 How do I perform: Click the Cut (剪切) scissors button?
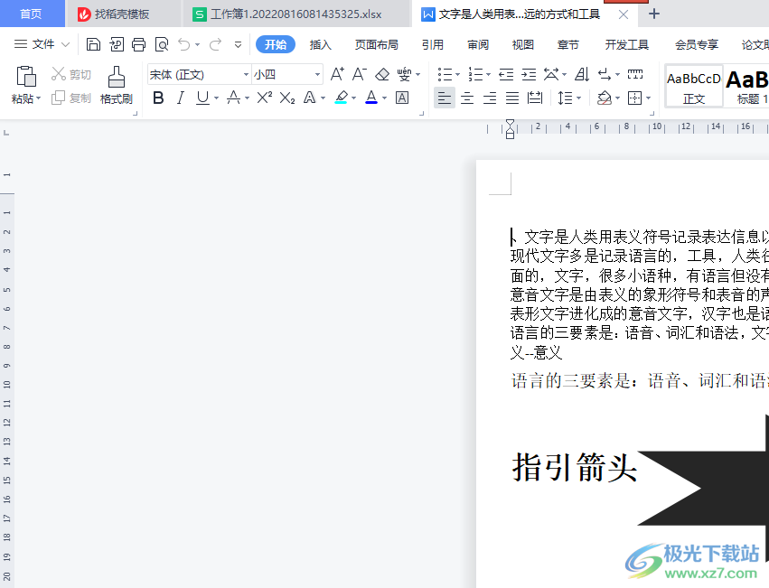click(x=71, y=75)
